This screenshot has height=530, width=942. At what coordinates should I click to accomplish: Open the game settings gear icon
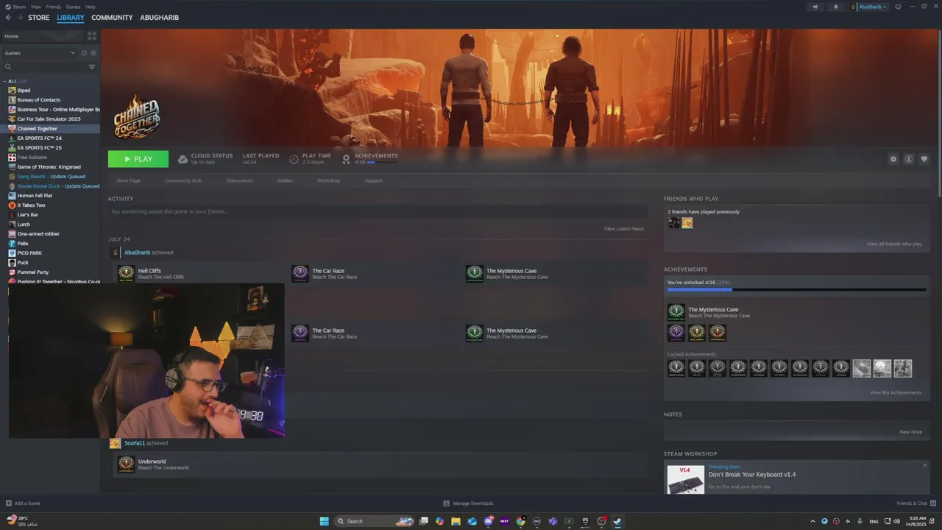[x=893, y=159]
